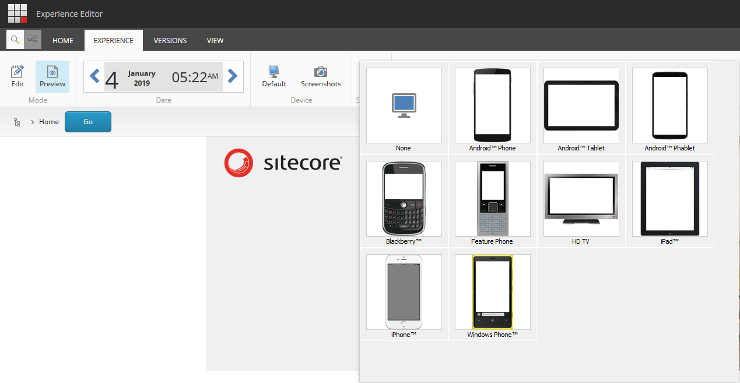Select Preview mode
Viewport: 740px width, 383px height.
coord(52,76)
